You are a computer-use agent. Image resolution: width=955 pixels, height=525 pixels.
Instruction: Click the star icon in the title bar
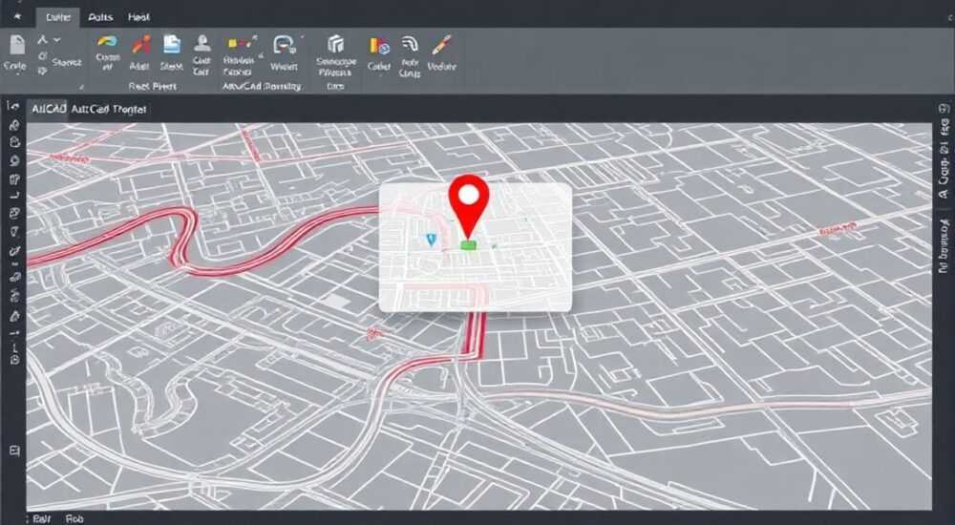(17, 16)
